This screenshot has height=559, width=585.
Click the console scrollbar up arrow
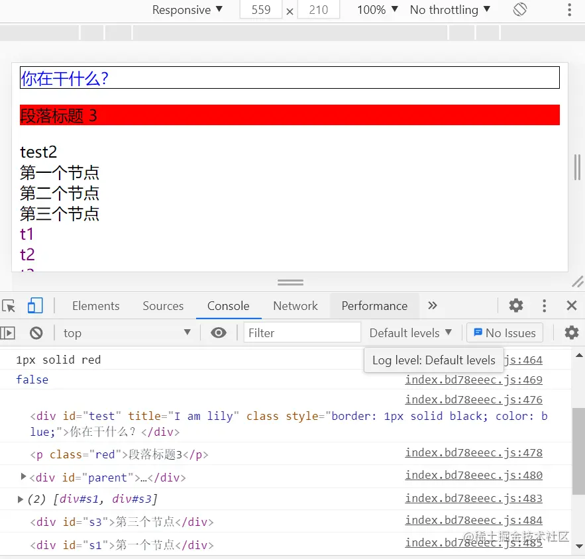click(x=579, y=356)
